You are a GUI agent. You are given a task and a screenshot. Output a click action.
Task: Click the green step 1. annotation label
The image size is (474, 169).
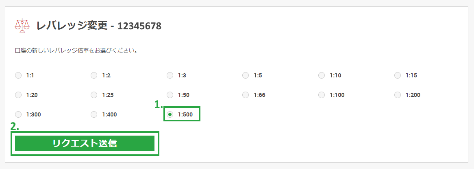point(159,104)
